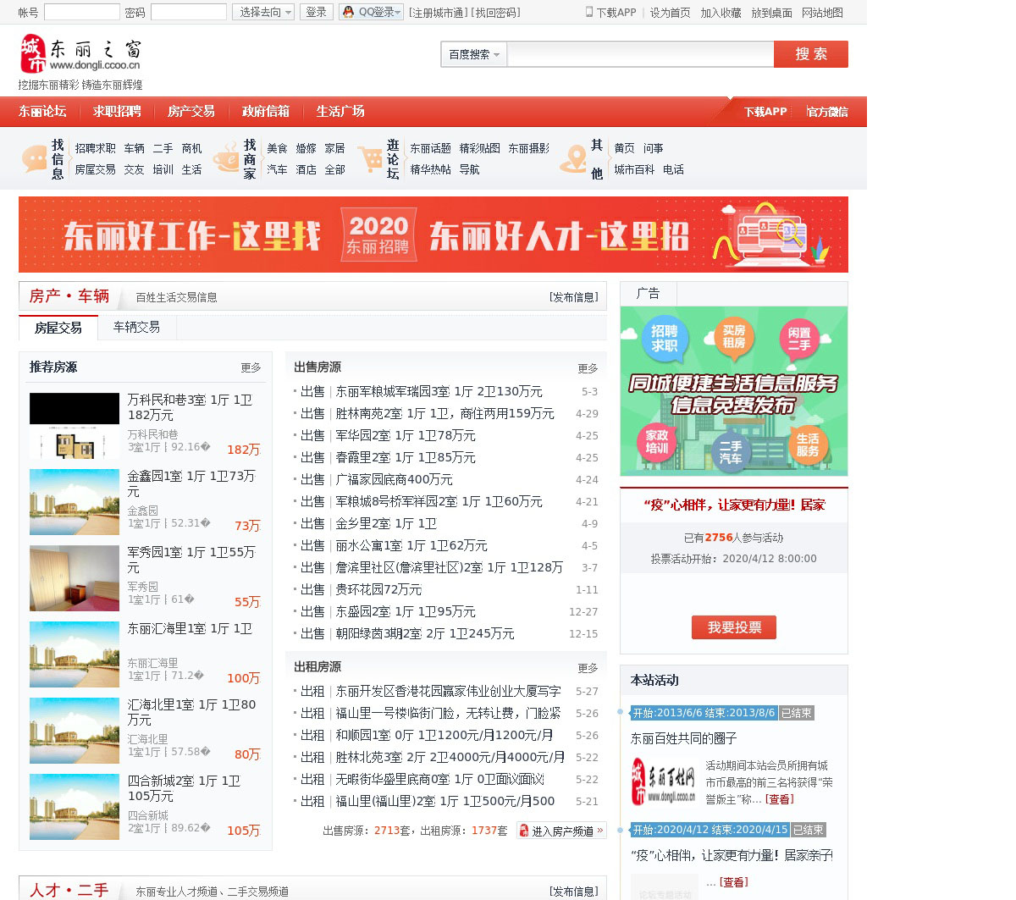
Task: Click the 逛论坛 shopping cart icon
Action: tap(370, 158)
